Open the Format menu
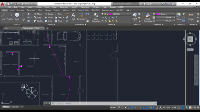200x112 pixels. (x=38, y=7)
